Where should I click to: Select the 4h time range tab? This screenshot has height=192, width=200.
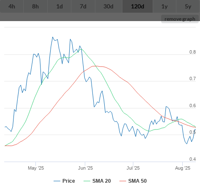[12, 6]
